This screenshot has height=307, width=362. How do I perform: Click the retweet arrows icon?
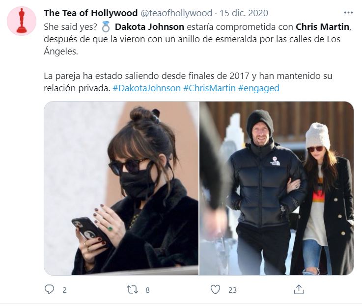point(132,290)
